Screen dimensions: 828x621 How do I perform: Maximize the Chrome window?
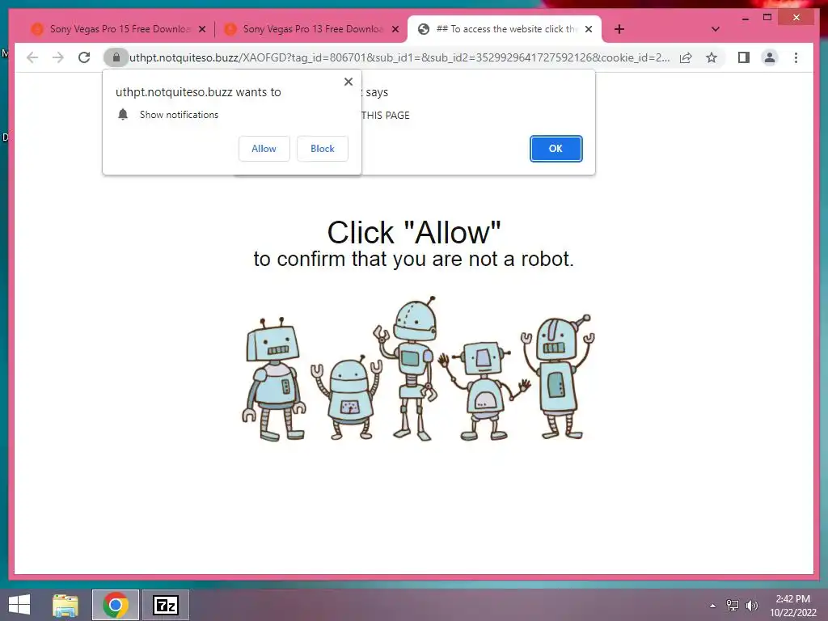[768, 18]
